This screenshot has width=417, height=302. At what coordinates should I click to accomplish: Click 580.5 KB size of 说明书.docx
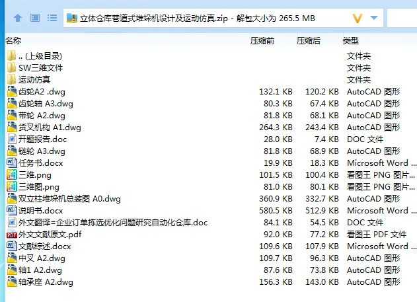tap(276, 211)
